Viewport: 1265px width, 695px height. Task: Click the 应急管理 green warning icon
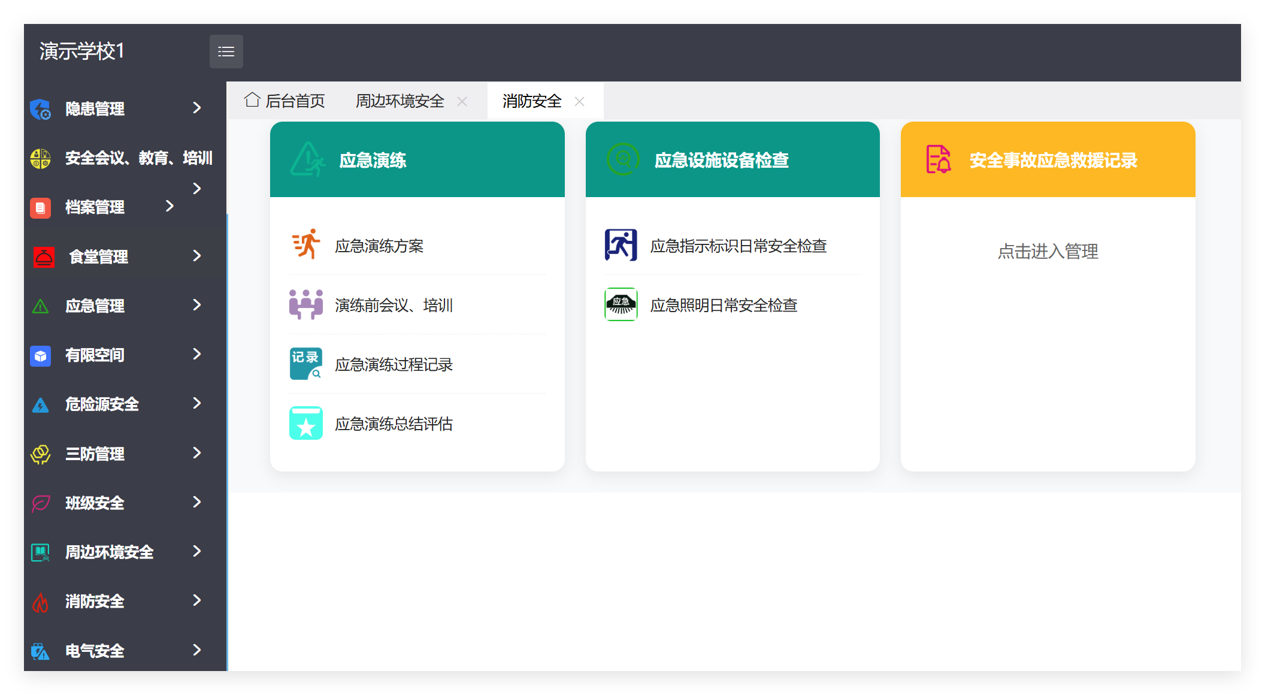(40, 306)
